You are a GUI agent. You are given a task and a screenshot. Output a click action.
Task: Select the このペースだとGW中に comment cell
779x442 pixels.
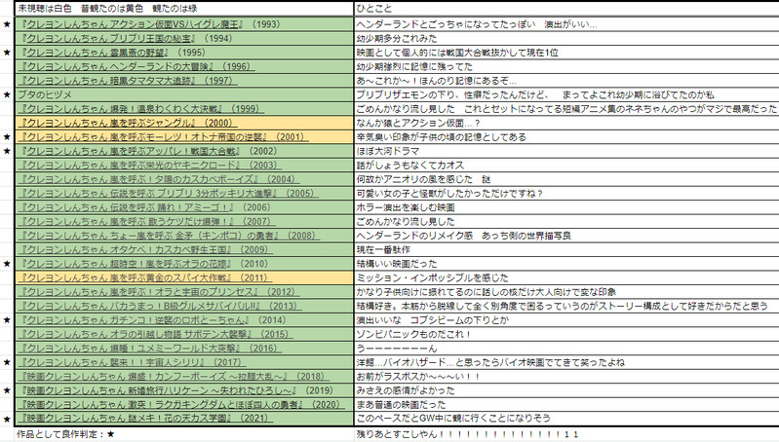coord(566,419)
